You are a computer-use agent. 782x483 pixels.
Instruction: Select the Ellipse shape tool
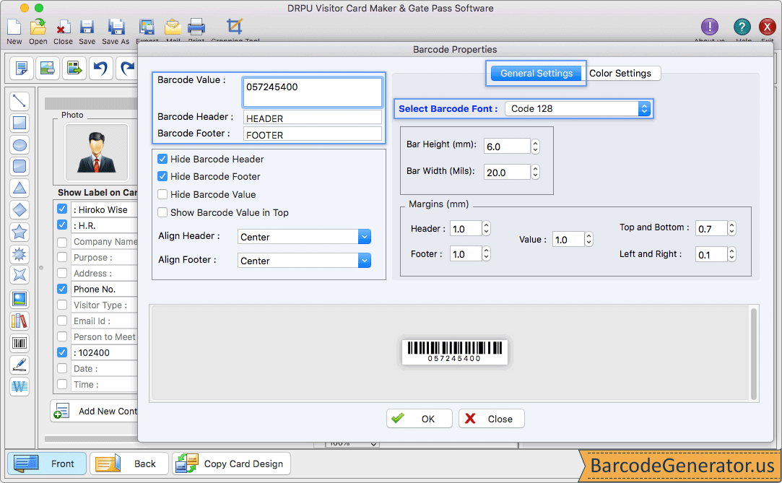pyautogui.click(x=19, y=145)
